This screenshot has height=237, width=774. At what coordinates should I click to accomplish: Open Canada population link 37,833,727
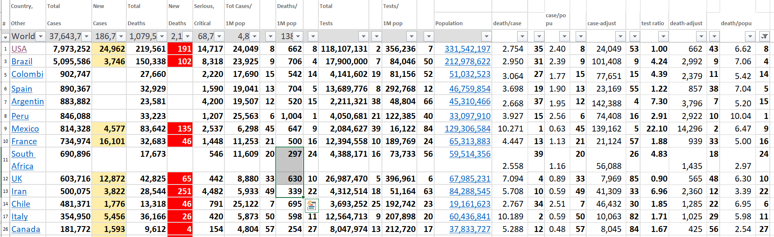470,229
